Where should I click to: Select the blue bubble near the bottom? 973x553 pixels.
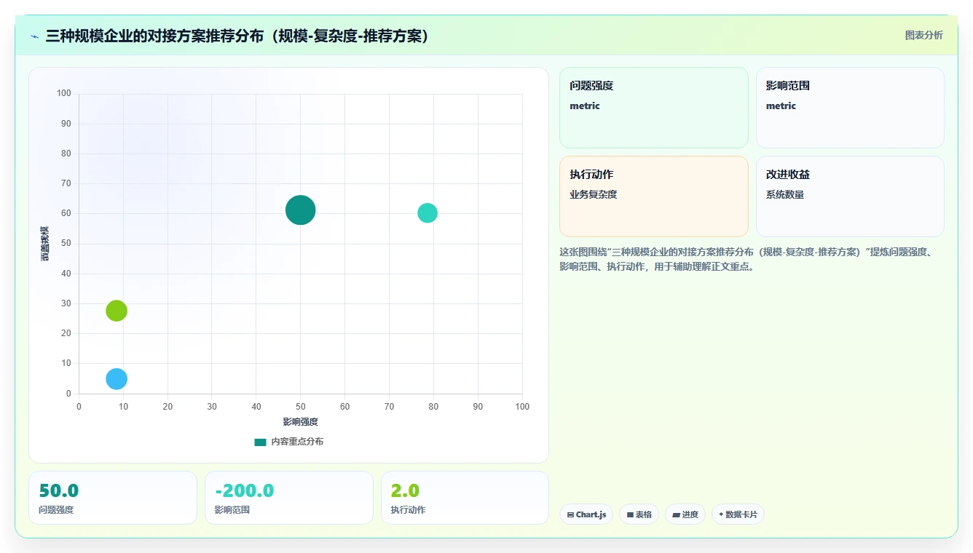point(117,378)
